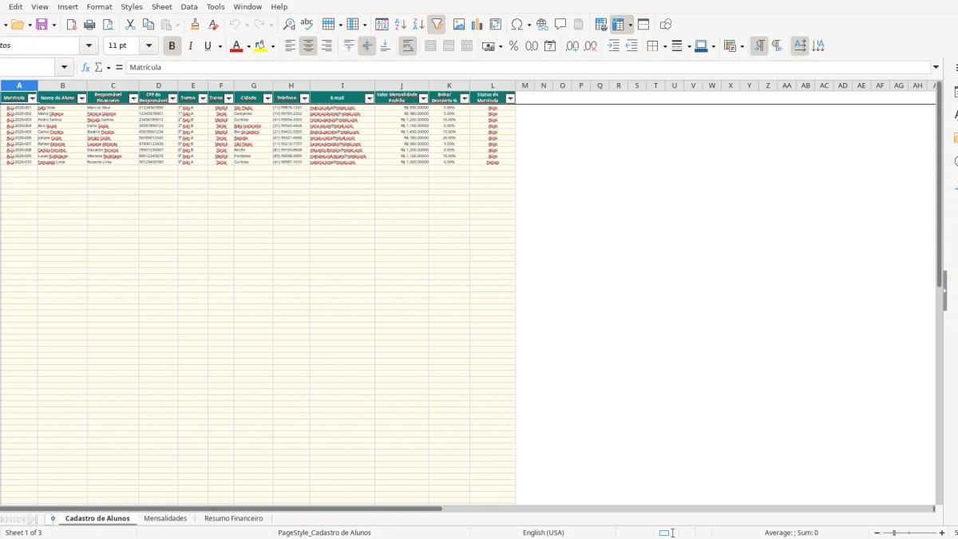Open the font name dropdown arrow
Image resolution: width=958 pixels, height=539 pixels.
tap(89, 46)
